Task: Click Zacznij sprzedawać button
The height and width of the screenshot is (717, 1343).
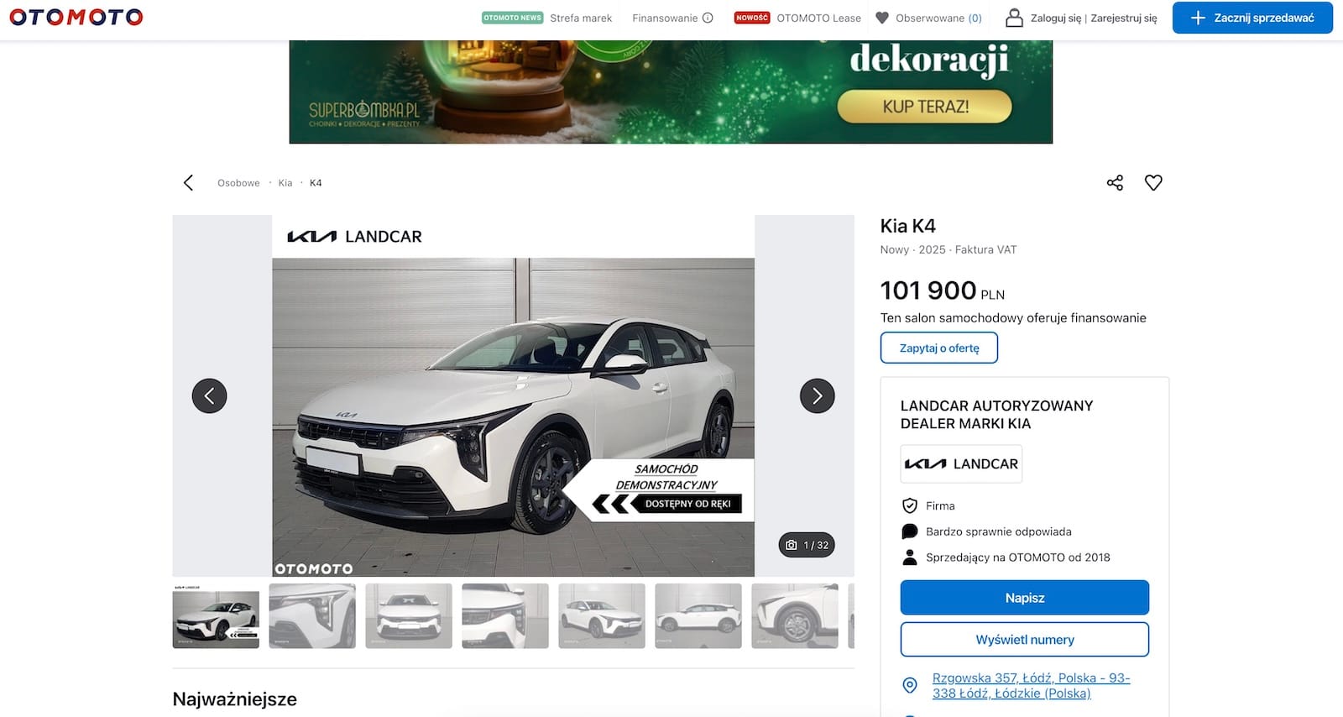Action: click(x=1252, y=18)
